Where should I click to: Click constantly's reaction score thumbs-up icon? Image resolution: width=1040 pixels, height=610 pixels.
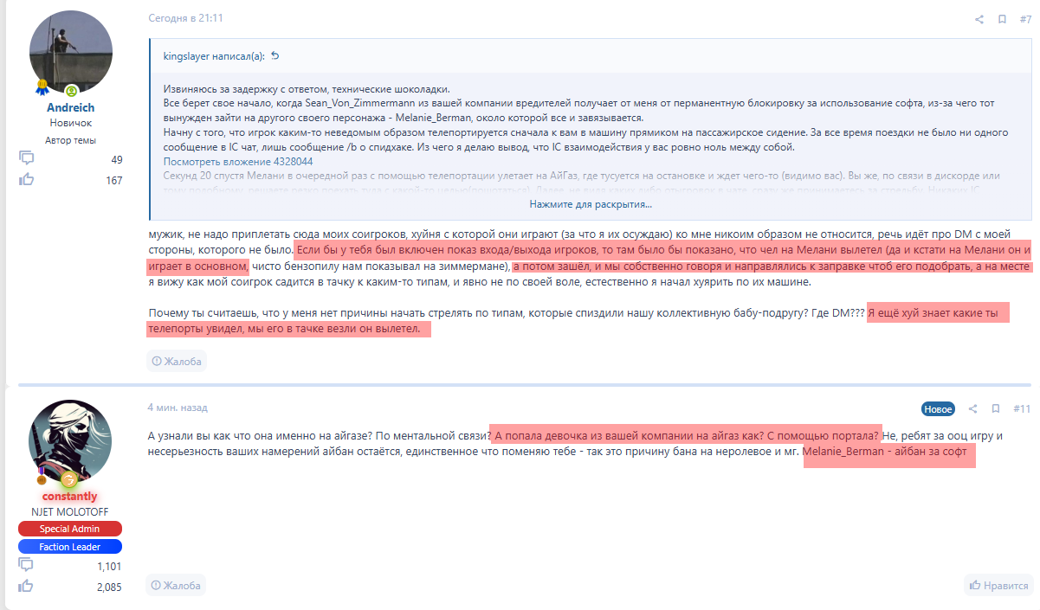coord(26,587)
